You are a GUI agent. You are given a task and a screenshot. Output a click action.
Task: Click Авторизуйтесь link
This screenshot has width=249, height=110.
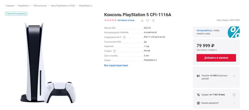click(x=204, y=30)
